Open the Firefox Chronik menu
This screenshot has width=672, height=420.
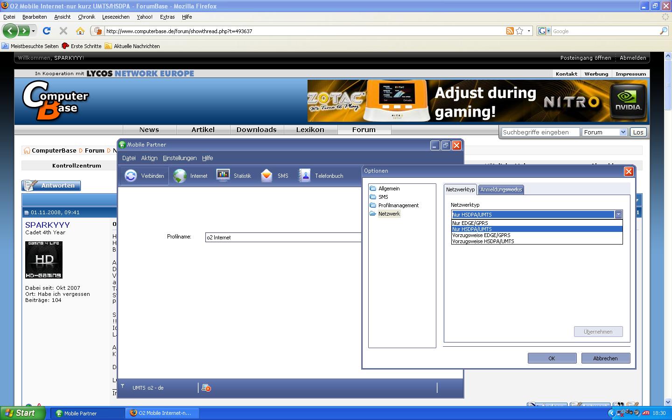click(86, 17)
